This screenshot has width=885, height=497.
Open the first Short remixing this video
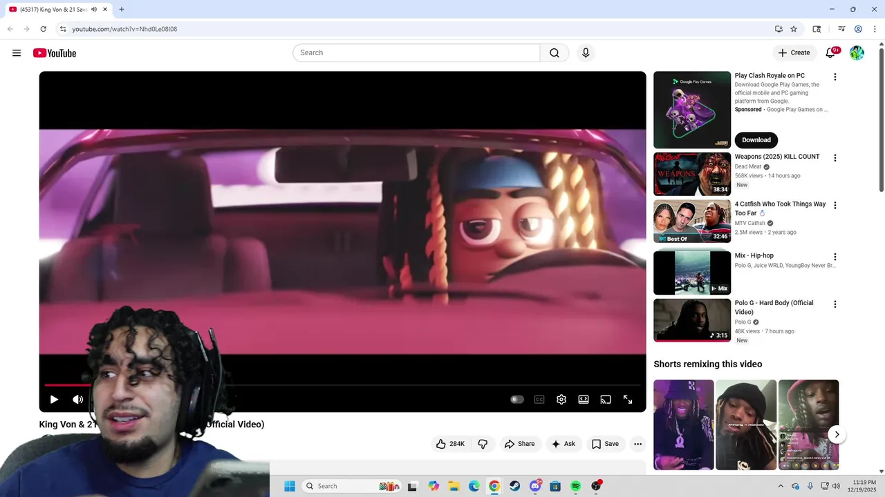point(684,425)
